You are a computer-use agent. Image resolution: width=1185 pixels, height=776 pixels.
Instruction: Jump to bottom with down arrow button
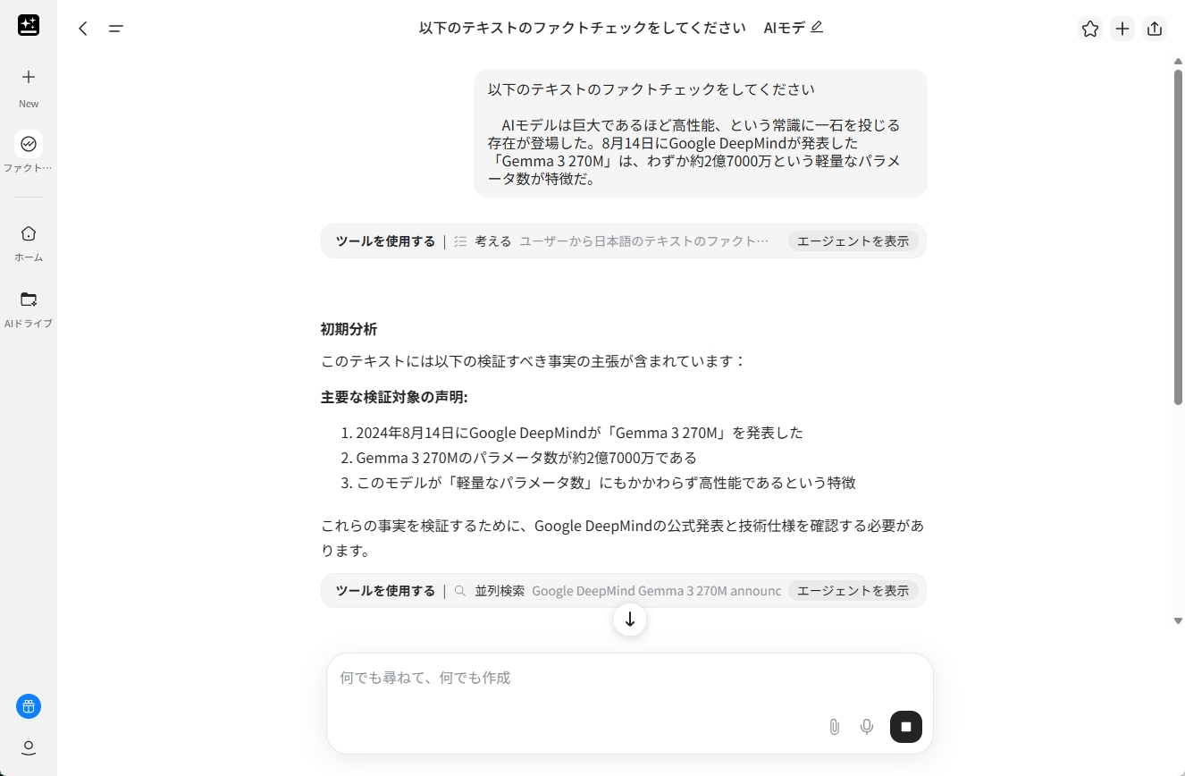[630, 620]
